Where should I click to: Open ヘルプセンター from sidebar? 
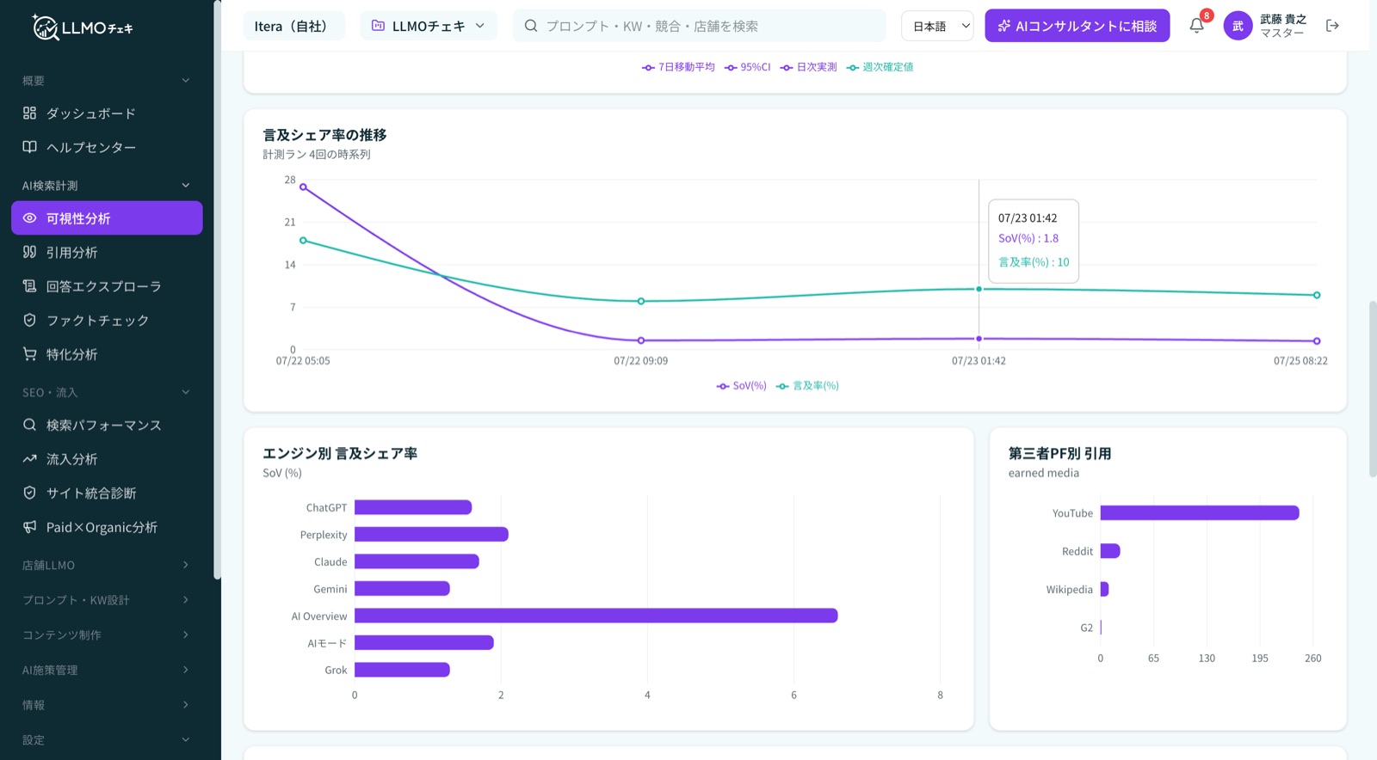point(107,147)
